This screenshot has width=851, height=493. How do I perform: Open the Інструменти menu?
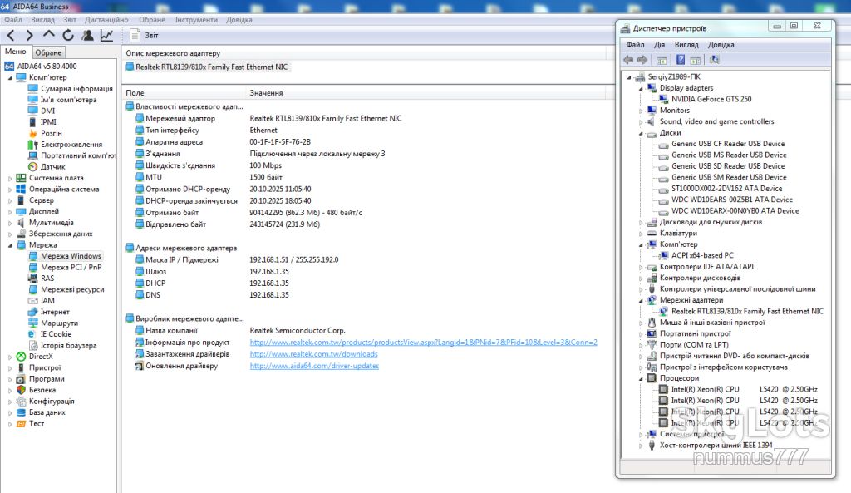coord(196,20)
